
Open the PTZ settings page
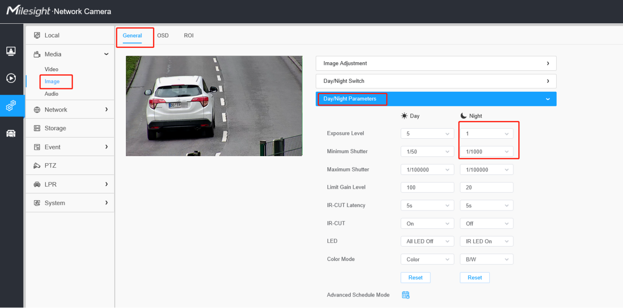pyautogui.click(x=70, y=165)
